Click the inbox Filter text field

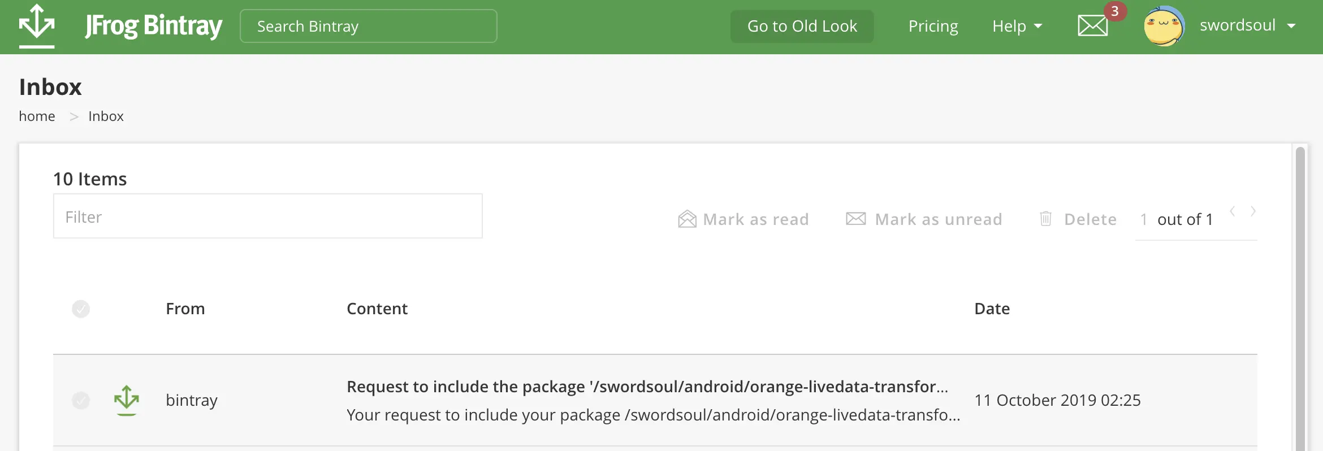(267, 216)
